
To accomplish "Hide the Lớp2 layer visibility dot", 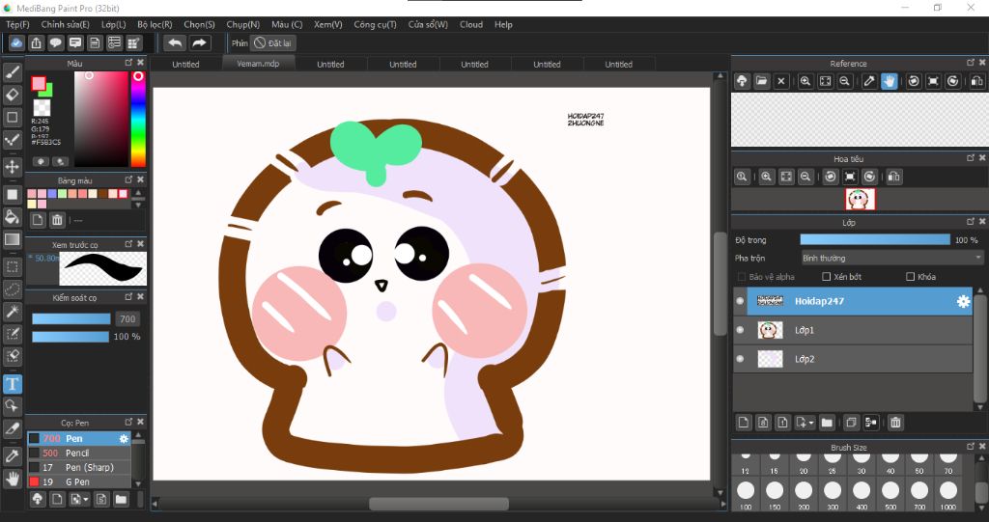I will click(740, 359).
